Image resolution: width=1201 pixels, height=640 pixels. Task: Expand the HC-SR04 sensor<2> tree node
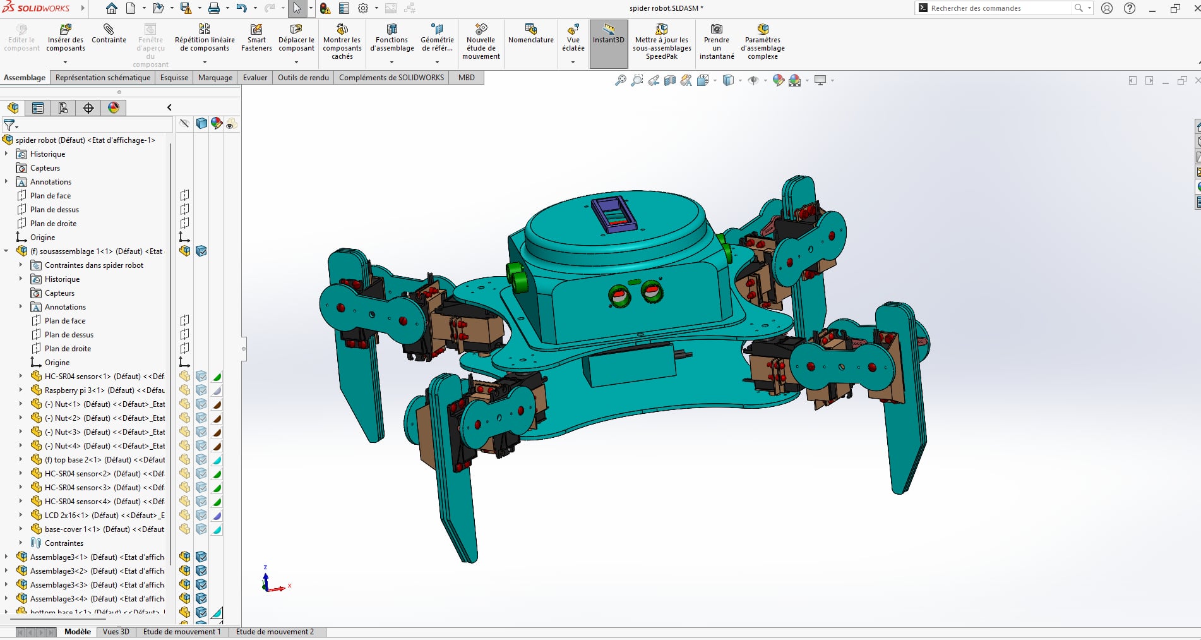pos(21,474)
